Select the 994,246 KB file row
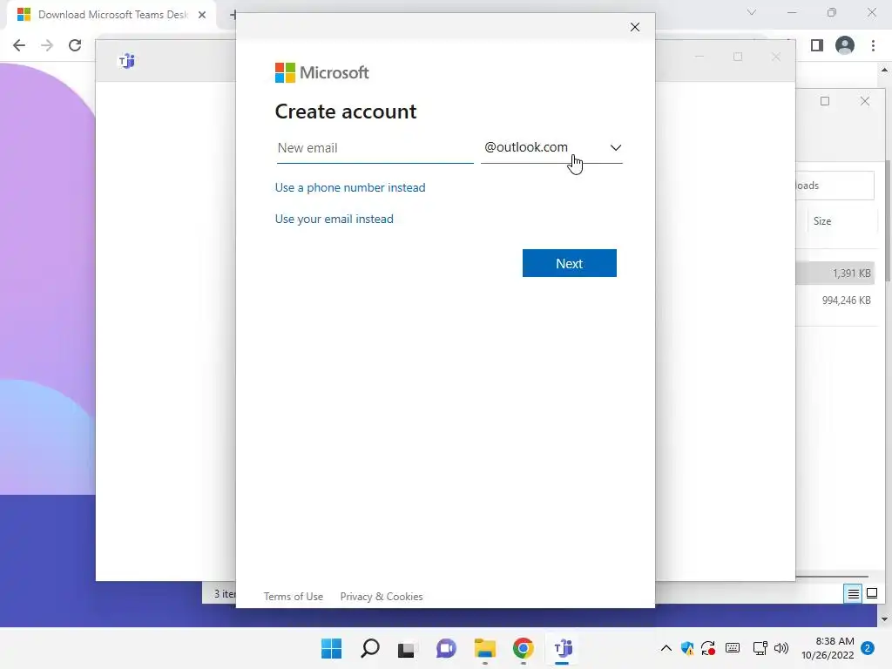 [x=836, y=301]
